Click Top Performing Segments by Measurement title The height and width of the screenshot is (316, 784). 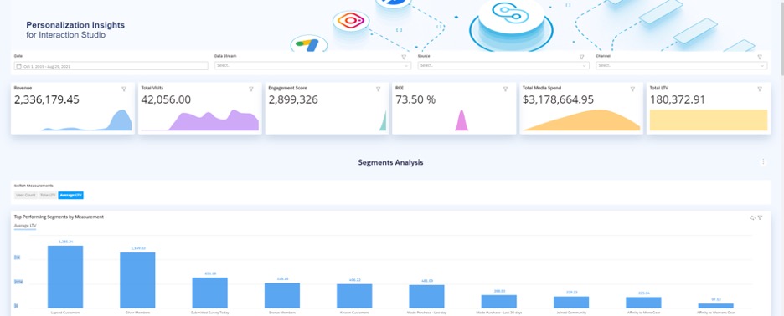(x=59, y=217)
